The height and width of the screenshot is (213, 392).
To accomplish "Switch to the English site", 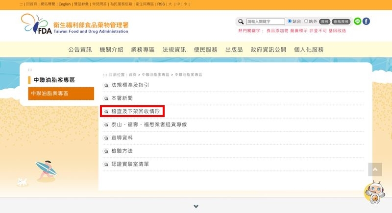I will point(65,4).
